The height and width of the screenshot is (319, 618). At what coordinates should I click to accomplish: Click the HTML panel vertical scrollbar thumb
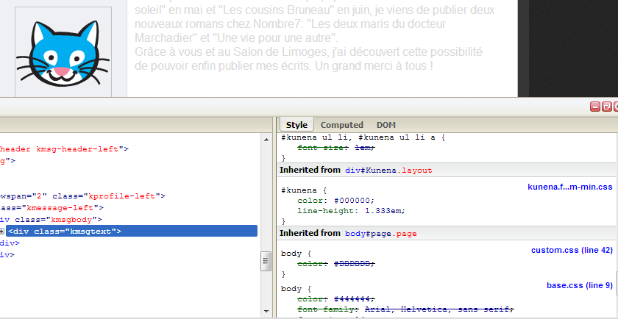pos(266,260)
